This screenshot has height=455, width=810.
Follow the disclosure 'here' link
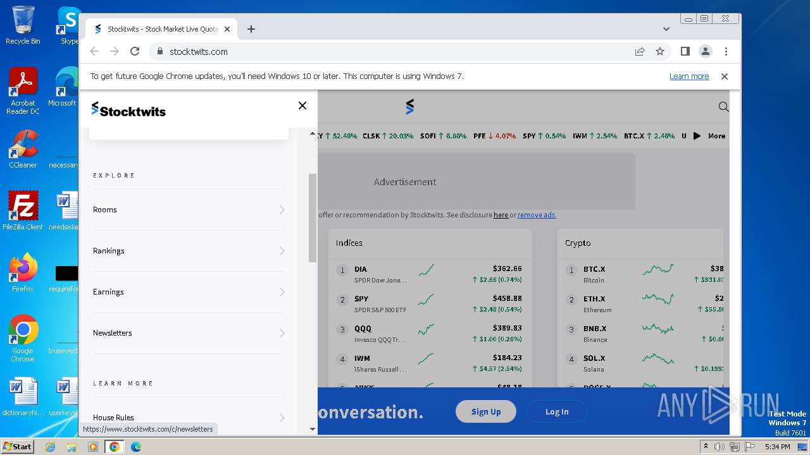coord(501,215)
